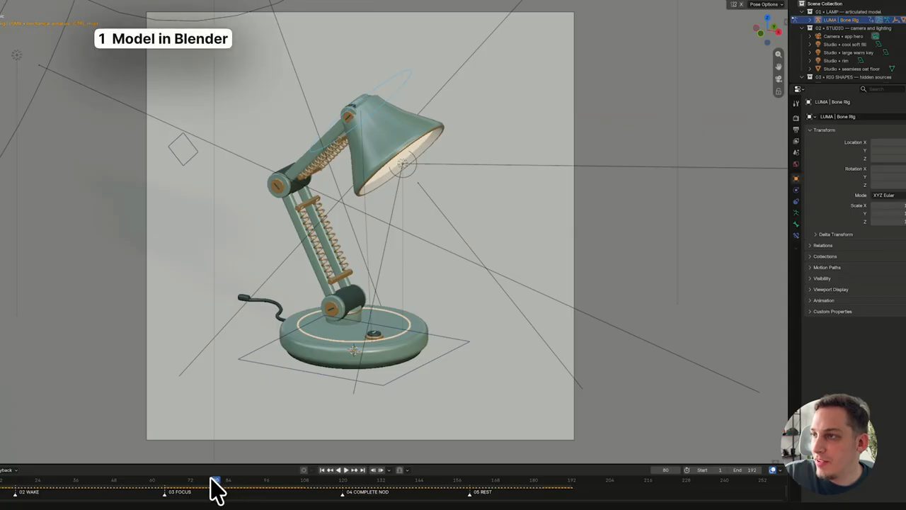Viewport: 906px width, 510px height.
Task: Click the properties search field
Action: point(882,89)
